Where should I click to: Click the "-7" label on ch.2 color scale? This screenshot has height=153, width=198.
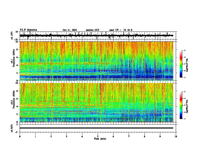click(184, 119)
